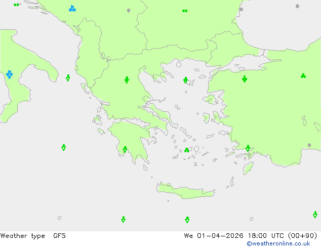Click open circle symbol southeast of Crete
This screenshot has width=321, height=248.
click(252, 219)
